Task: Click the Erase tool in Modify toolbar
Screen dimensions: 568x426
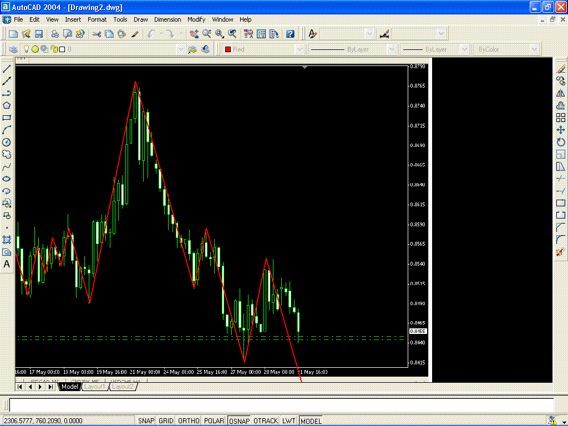Action: click(x=560, y=69)
